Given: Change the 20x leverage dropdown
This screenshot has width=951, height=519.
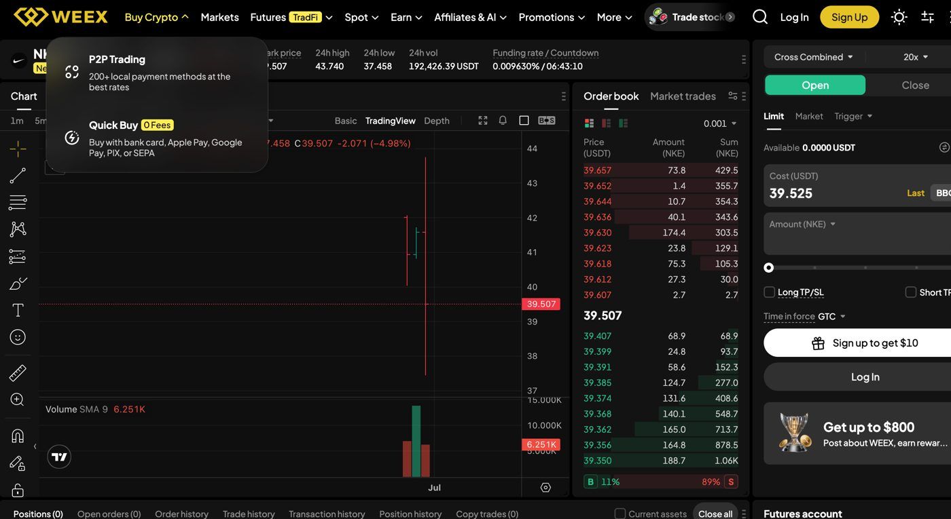Looking at the screenshot, I should [x=916, y=57].
